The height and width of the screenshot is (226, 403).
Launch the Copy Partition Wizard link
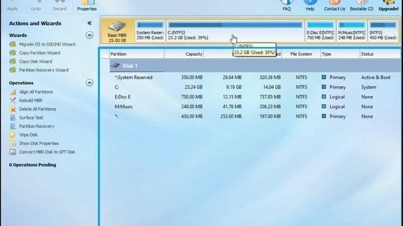click(40, 53)
